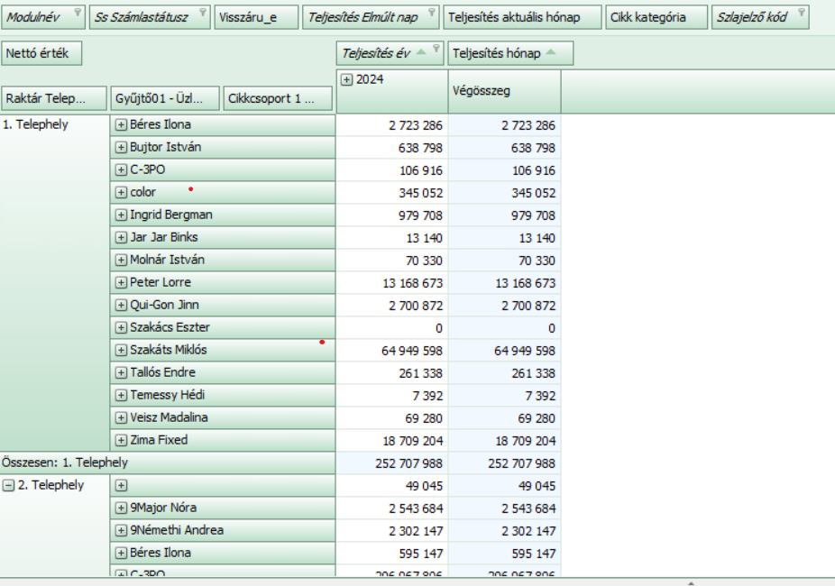Toggle sort arrow on Teljesítés év

point(421,53)
